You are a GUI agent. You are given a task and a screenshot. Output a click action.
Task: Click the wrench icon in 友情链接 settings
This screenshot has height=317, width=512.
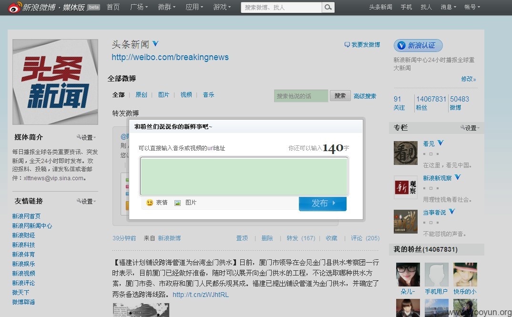click(79, 201)
